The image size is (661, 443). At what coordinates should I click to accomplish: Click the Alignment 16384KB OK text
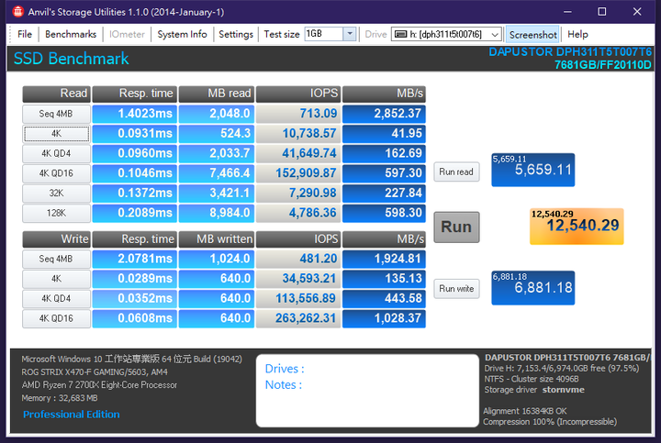(525, 411)
